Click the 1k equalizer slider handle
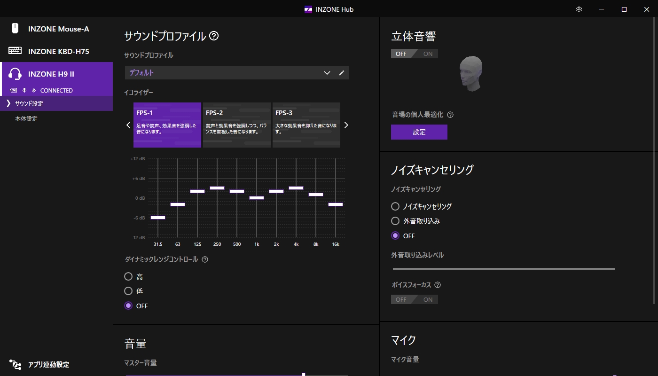 pyautogui.click(x=257, y=198)
